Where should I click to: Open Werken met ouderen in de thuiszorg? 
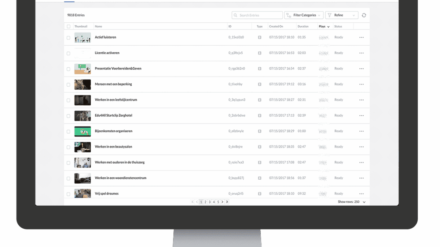tap(120, 162)
